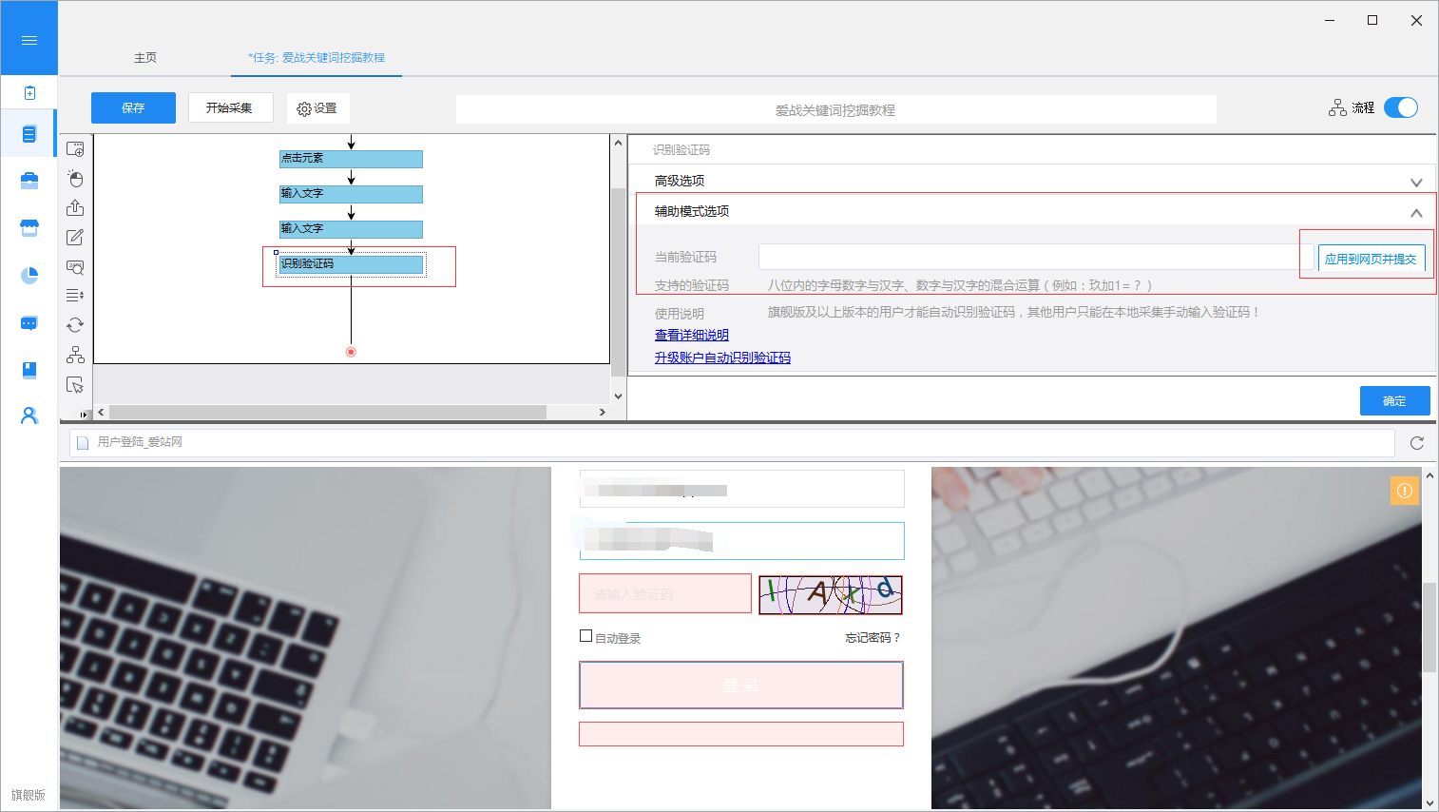The width and height of the screenshot is (1439, 812).
Task: Click the 登录 button on webpage
Action: click(x=741, y=686)
